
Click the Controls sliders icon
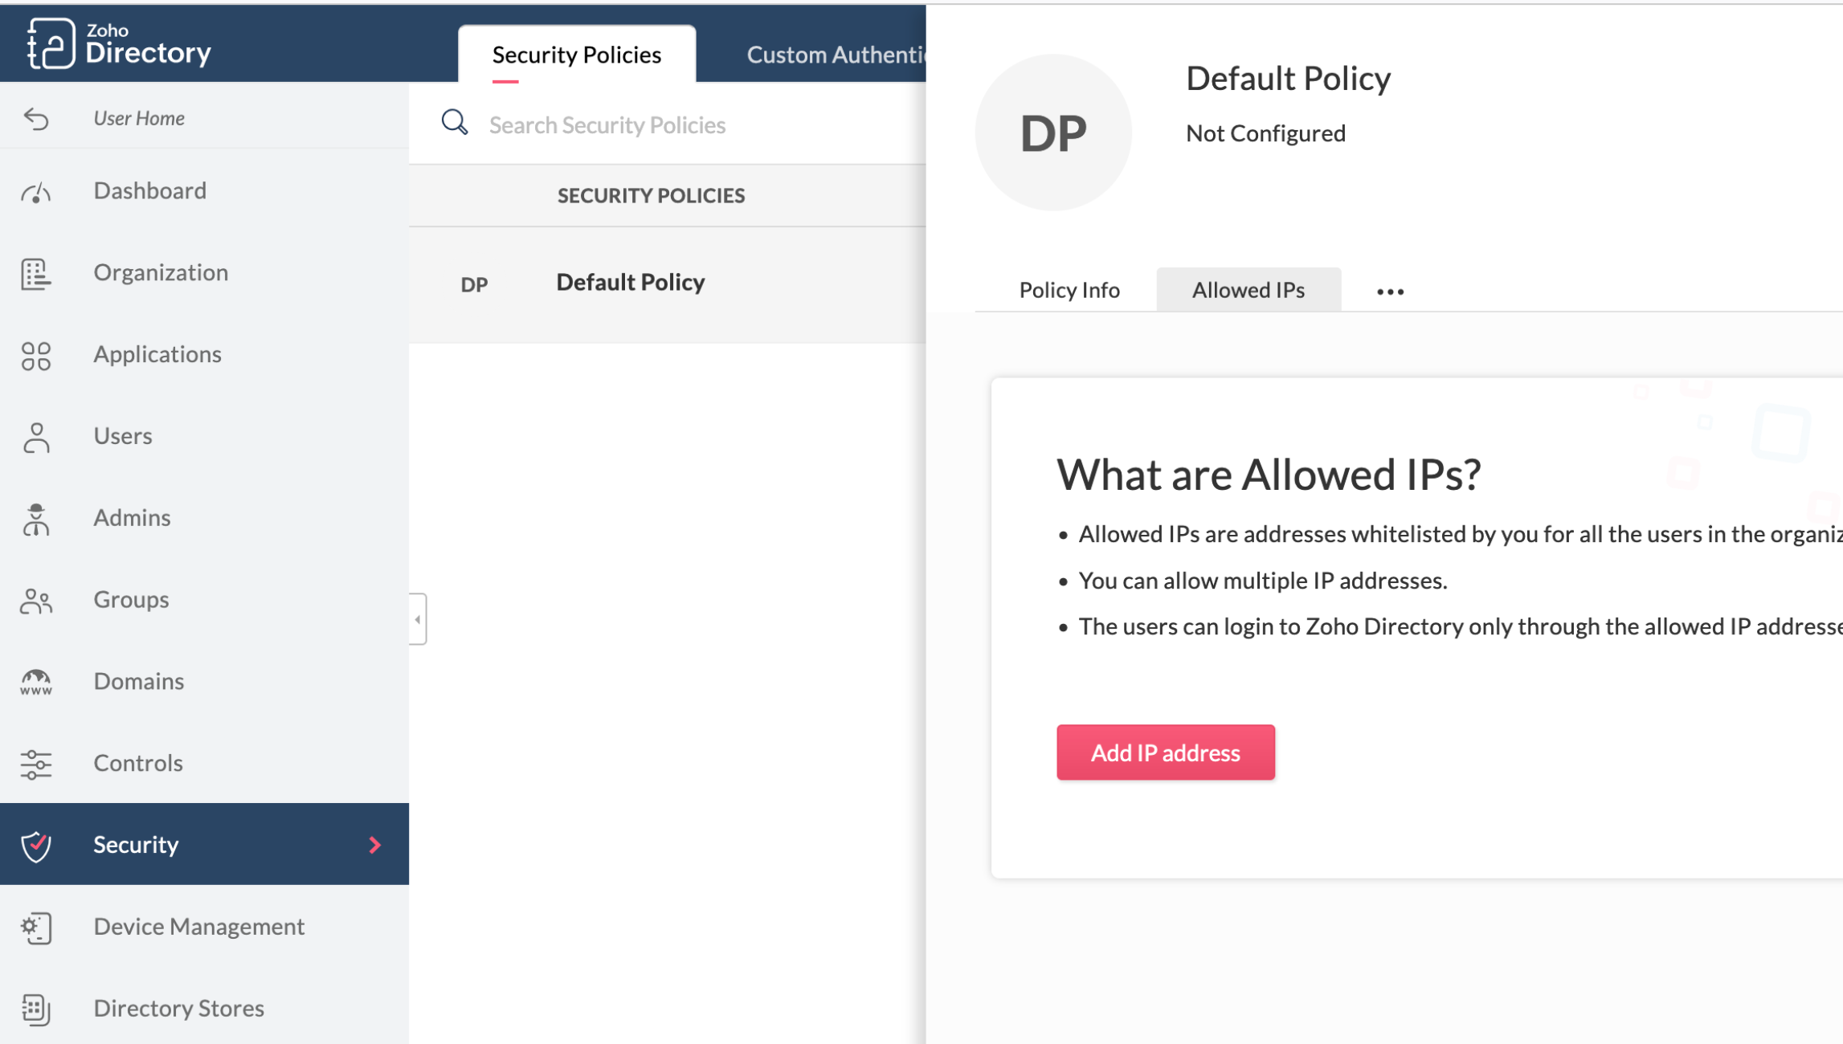pyautogui.click(x=36, y=764)
